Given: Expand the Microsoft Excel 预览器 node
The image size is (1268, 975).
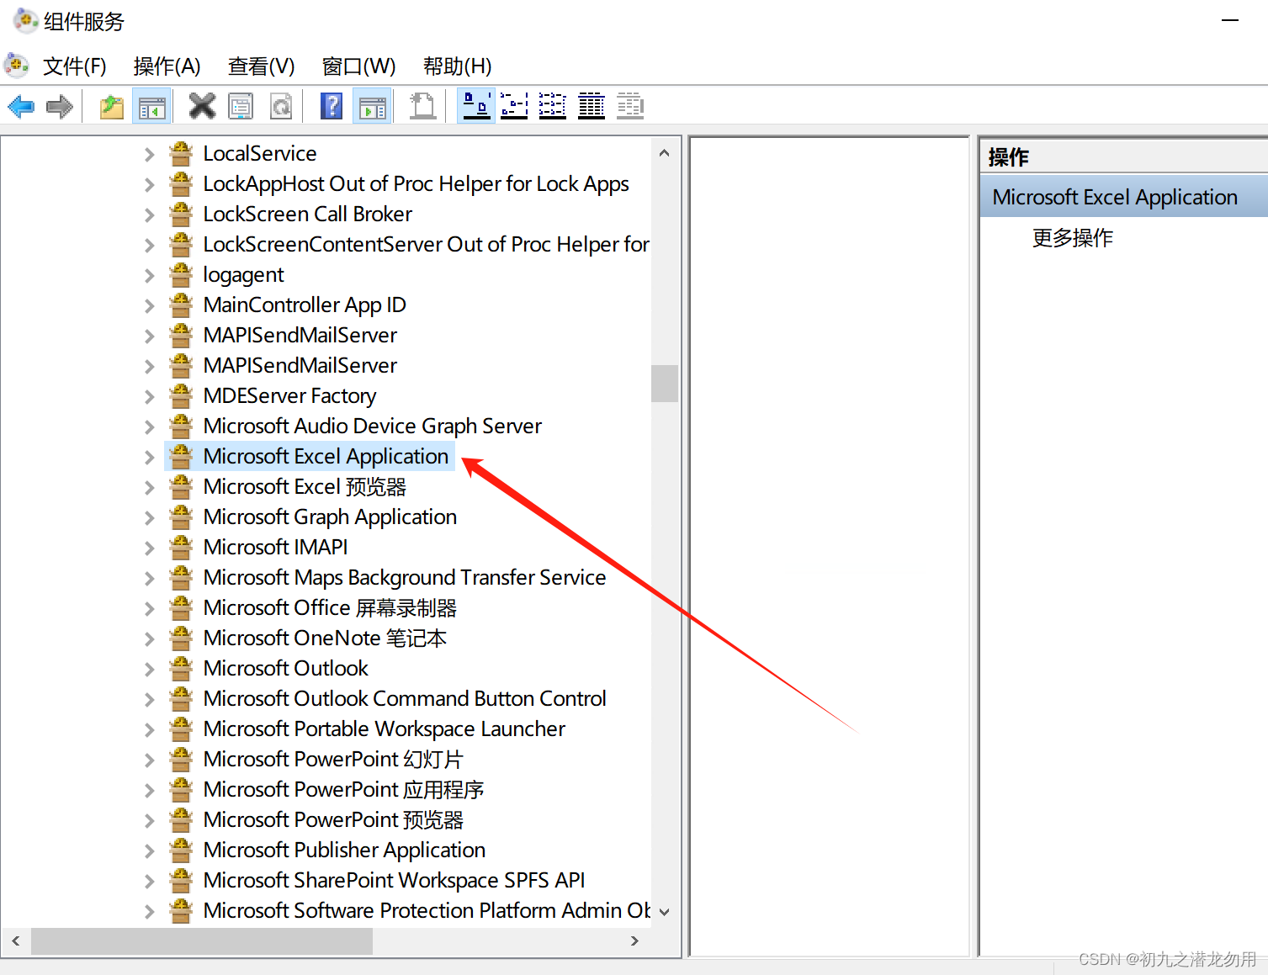Looking at the screenshot, I should (149, 487).
